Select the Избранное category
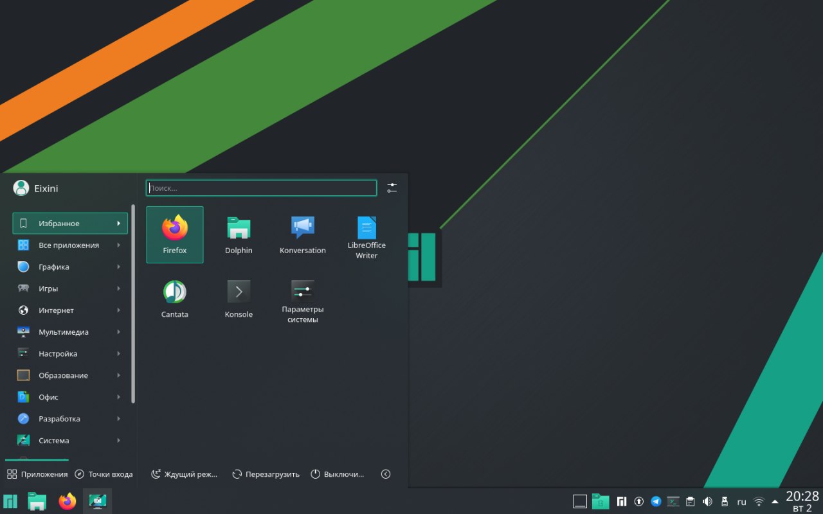 (70, 224)
